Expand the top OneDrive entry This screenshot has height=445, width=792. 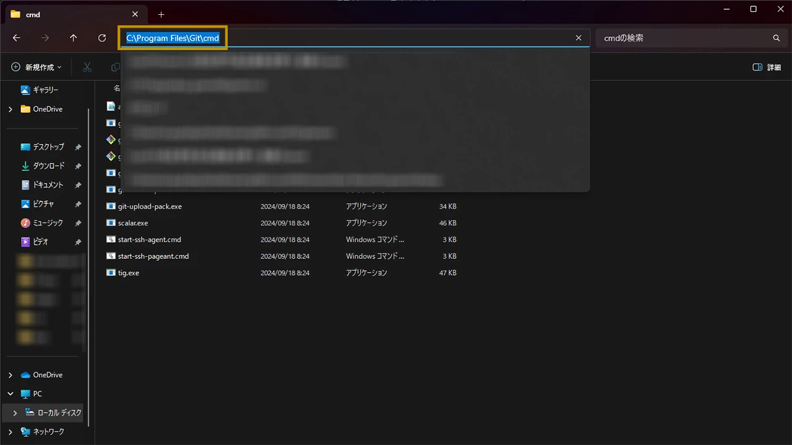10,109
